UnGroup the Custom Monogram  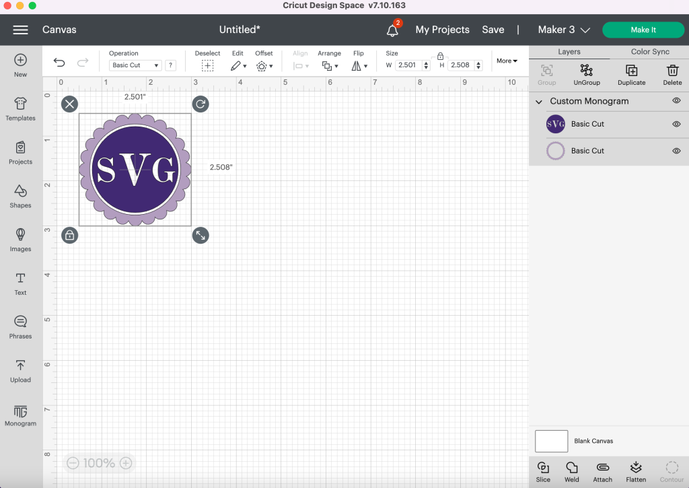586,73
